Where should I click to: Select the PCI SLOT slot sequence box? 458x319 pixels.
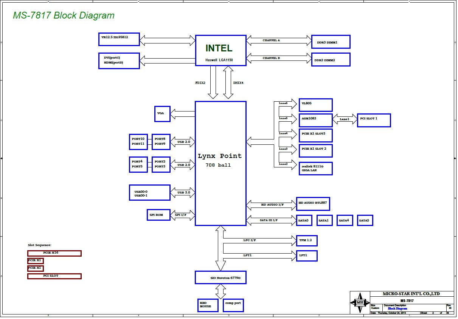(x=54, y=276)
